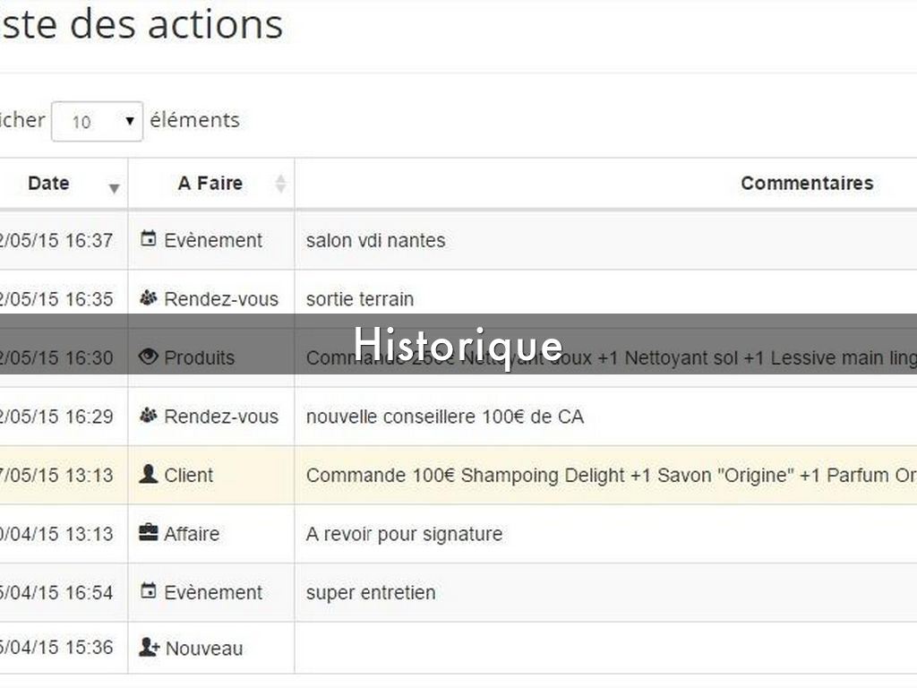Image resolution: width=917 pixels, height=688 pixels.
Task: Select the 'super entretien' comment cell
Action: (371, 592)
